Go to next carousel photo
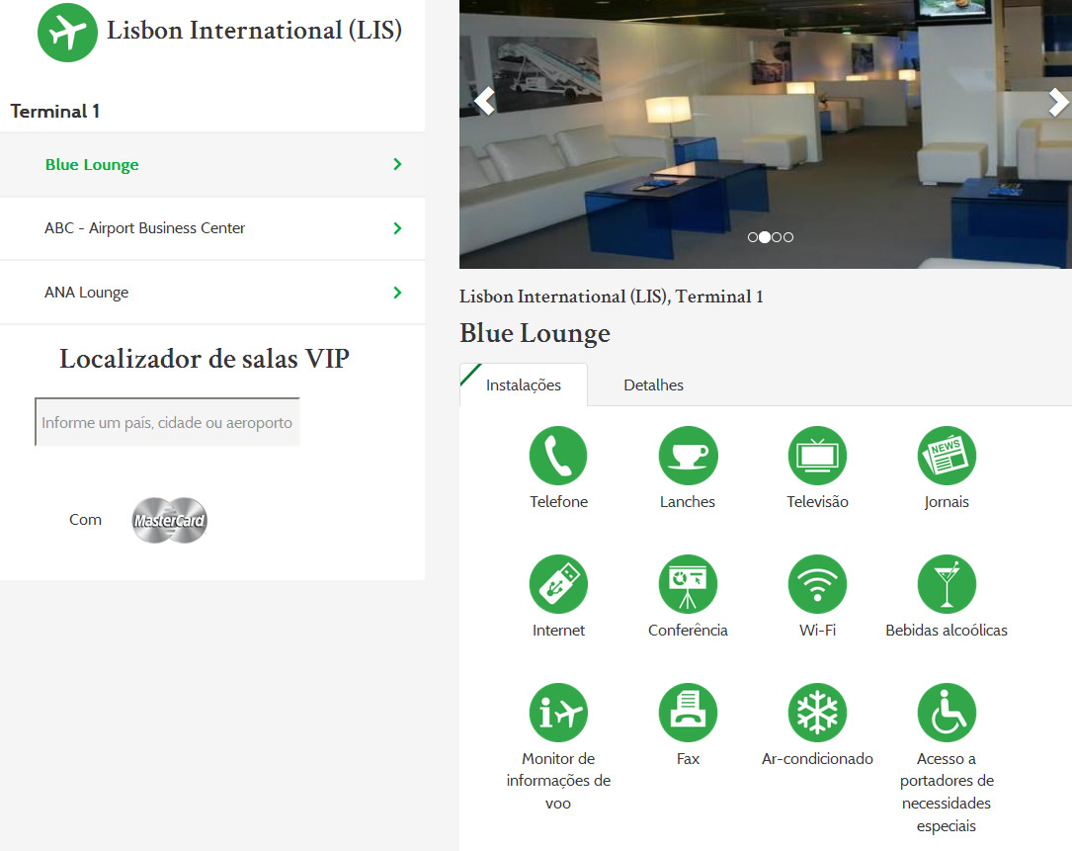 1057,102
